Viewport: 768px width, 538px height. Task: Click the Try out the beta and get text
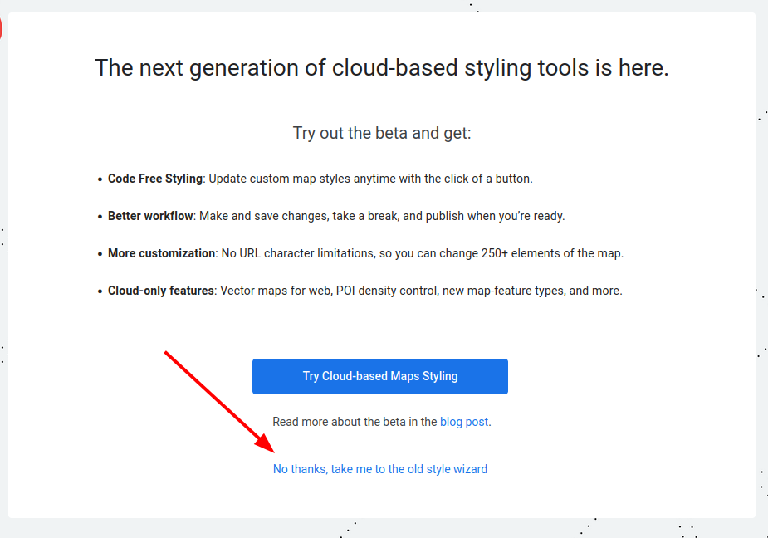click(382, 133)
